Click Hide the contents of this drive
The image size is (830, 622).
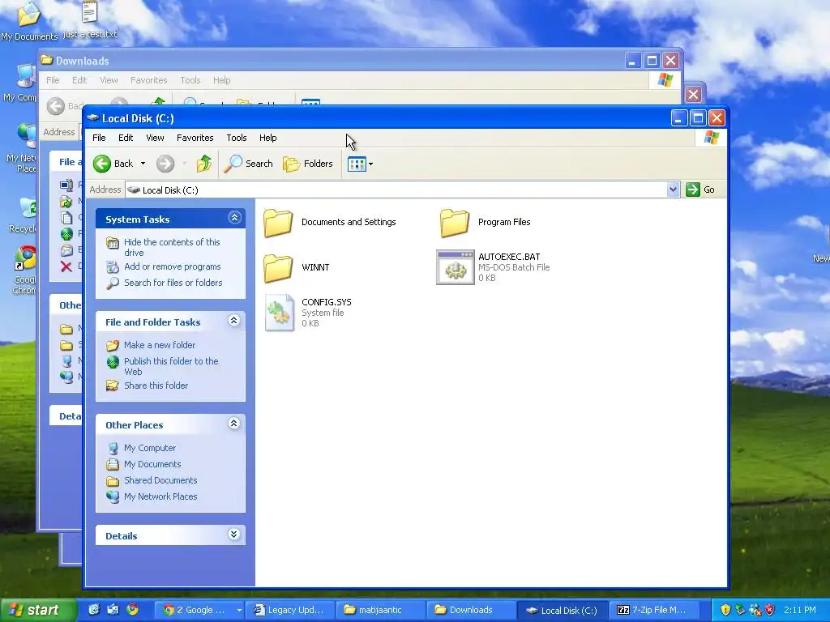(x=172, y=247)
